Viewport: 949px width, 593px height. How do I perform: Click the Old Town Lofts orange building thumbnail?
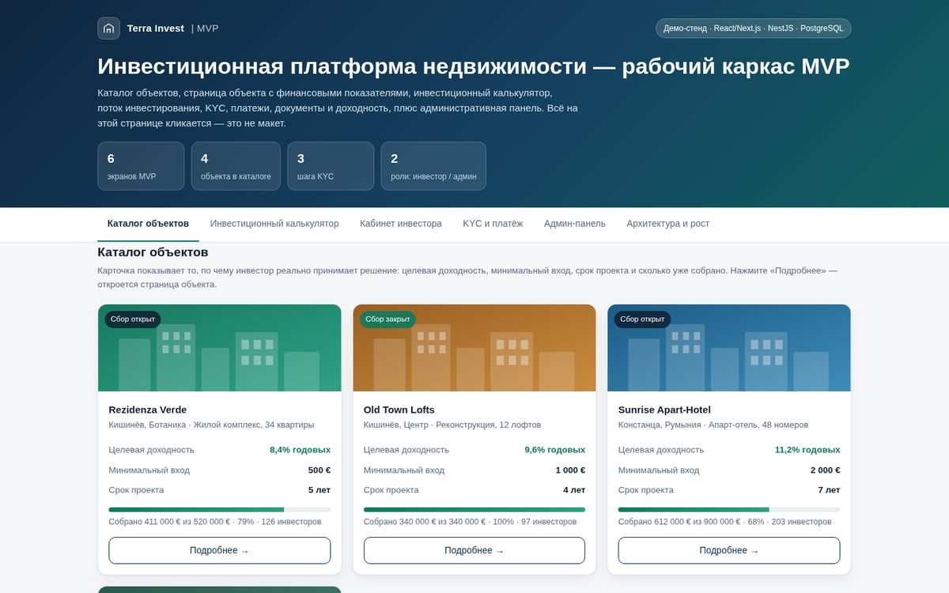[x=475, y=348]
